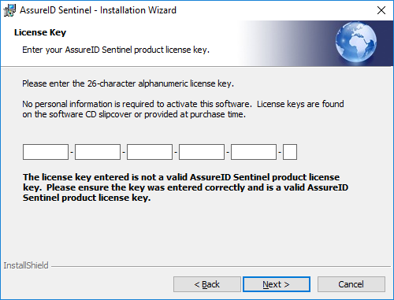Click the 'No personal information is required' paragraph

pos(183,109)
